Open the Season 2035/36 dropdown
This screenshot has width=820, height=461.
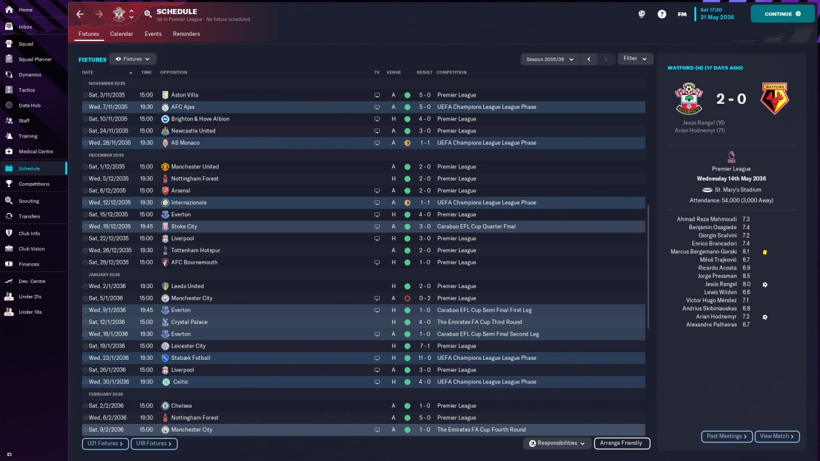[550, 59]
